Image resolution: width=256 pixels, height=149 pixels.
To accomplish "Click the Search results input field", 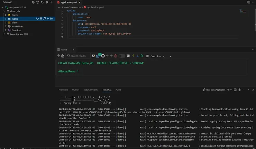I will coord(78,56).
